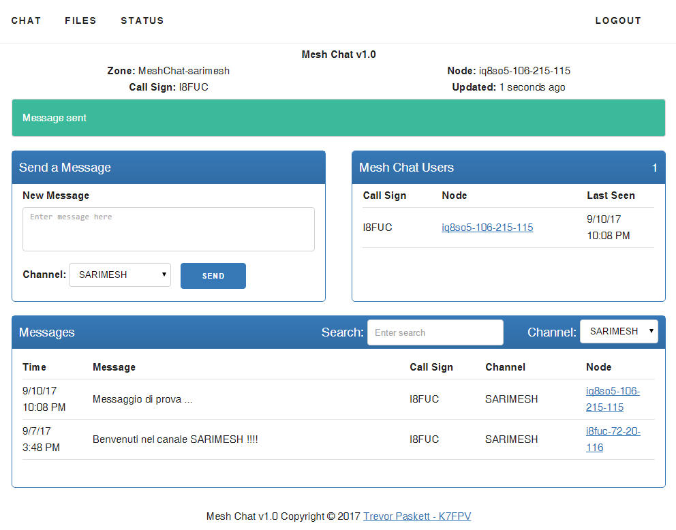Click the Mesh Chat Users panel title
676x530 pixels.
(406, 168)
